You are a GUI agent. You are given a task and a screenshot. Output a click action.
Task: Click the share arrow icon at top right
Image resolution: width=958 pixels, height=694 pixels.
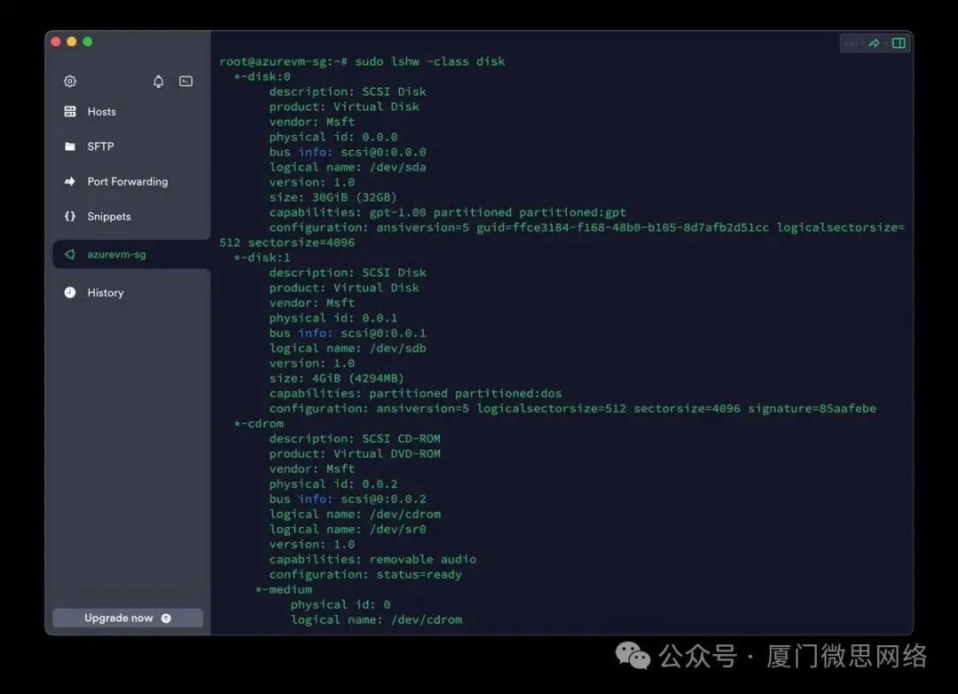[874, 43]
